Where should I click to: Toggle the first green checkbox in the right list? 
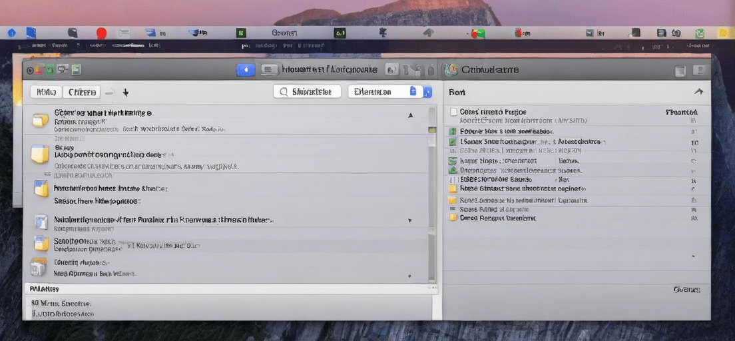coord(453,131)
